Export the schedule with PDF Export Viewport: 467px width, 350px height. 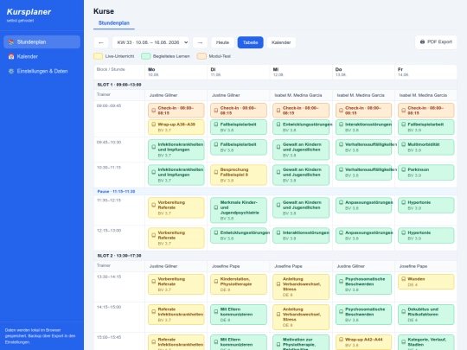point(436,42)
